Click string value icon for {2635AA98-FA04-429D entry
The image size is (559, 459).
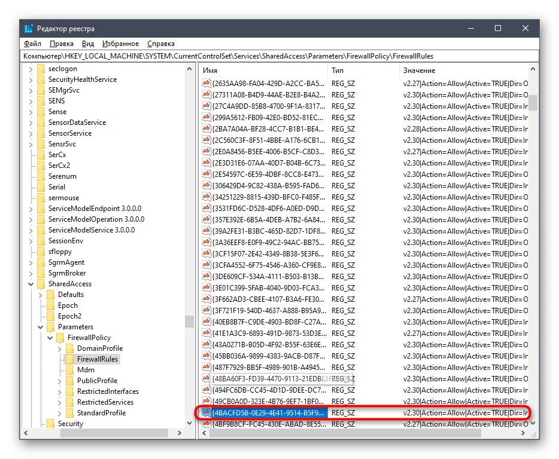tap(206, 83)
